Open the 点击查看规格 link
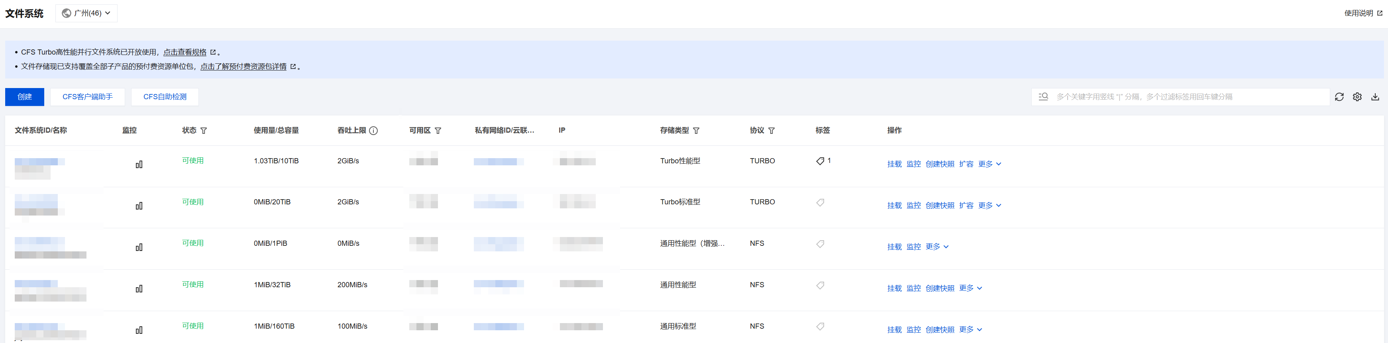This screenshot has width=1388, height=343. pos(185,52)
